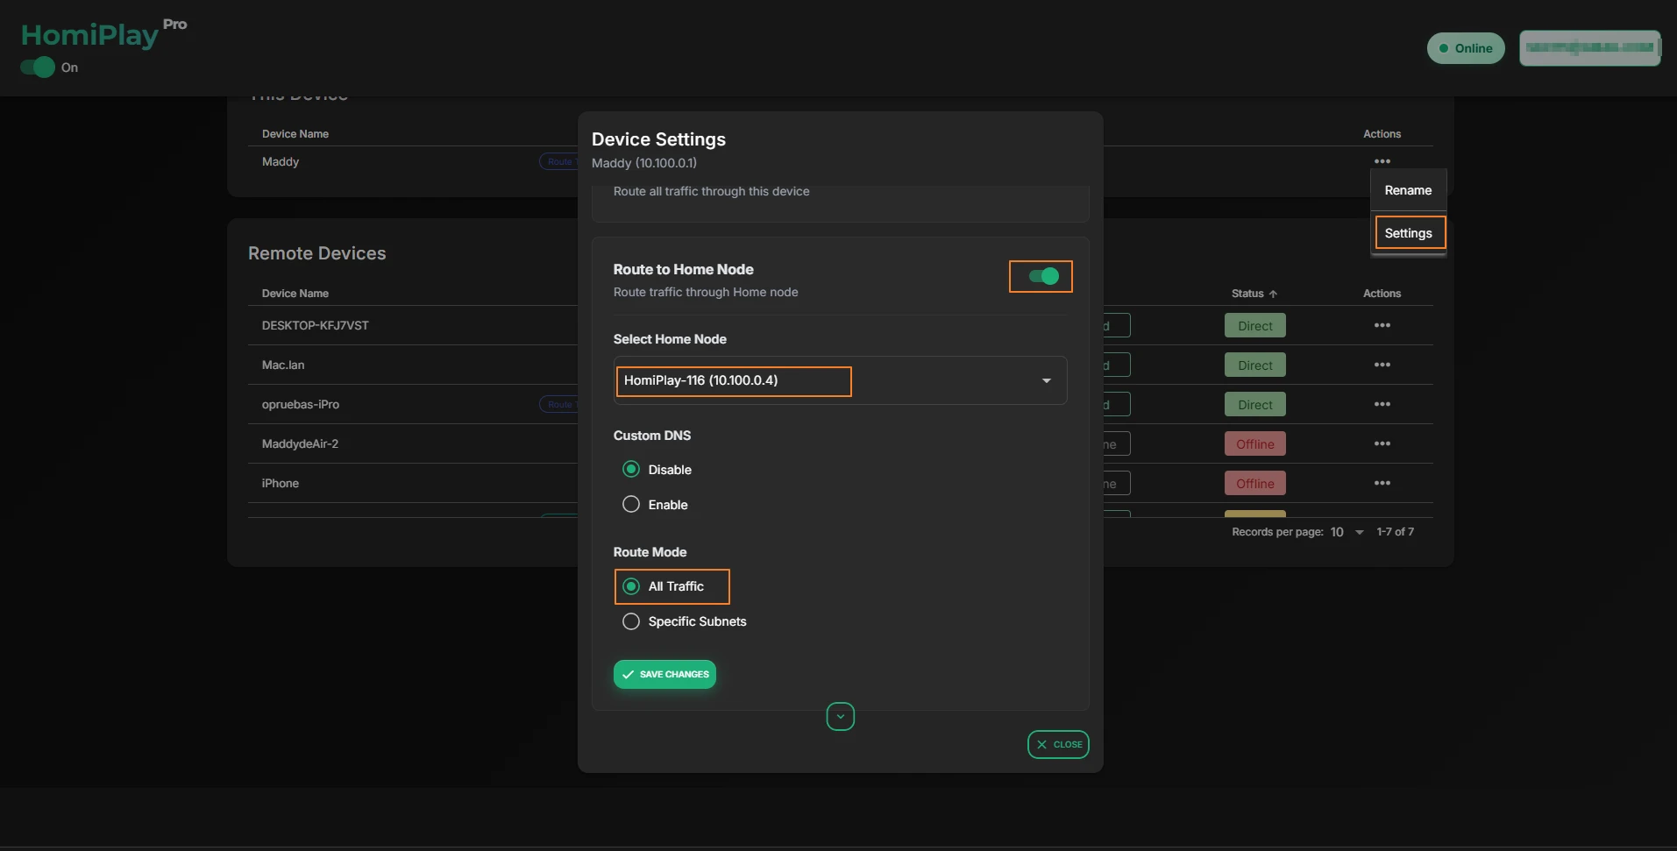Click the scroll-down chevron in Device Settings

[x=840, y=717]
